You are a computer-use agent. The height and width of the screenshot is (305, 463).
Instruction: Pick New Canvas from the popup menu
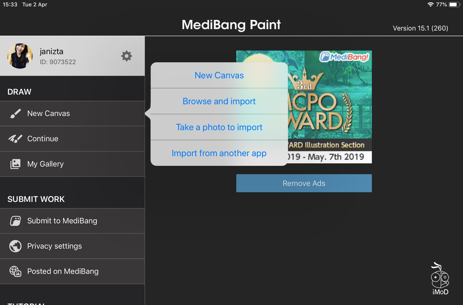click(219, 75)
